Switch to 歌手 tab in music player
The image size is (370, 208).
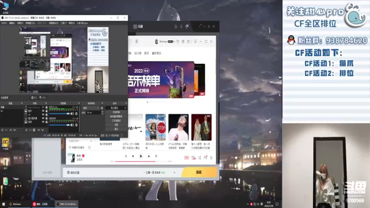click(x=147, y=53)
